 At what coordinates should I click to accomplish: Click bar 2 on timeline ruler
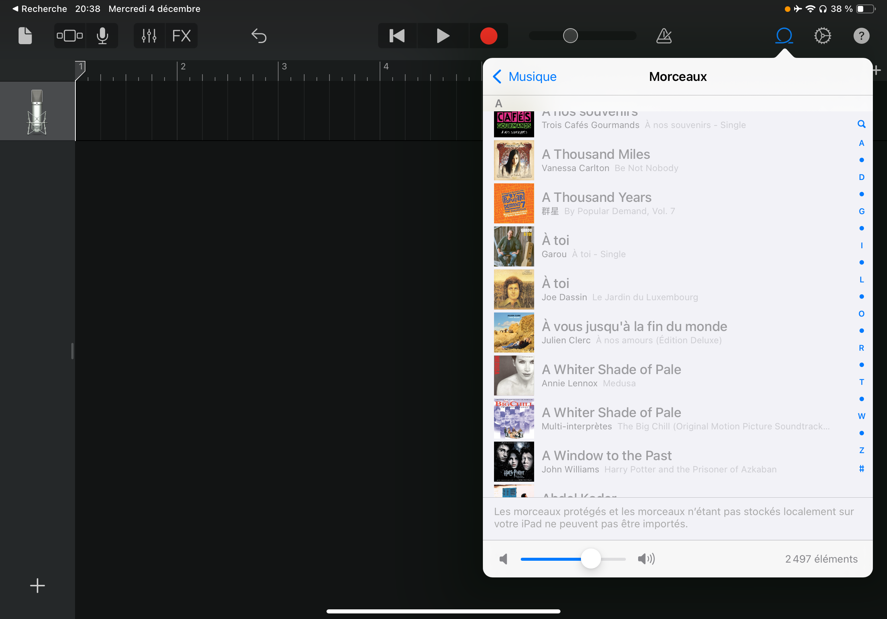pos(183,66)
